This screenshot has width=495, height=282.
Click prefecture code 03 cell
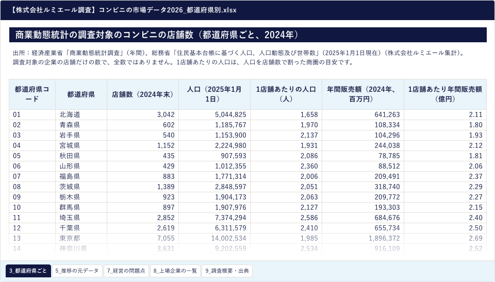tap(32, 135)
